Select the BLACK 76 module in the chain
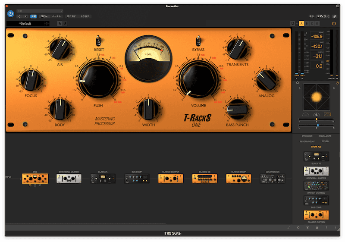This screenshot has height=242, width=345. (103, 179)
